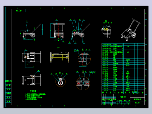The height and width of the screenshot is (114, 152).
Task: Click the side view with balloons 6, 5, 7
Action: point(79,31)
